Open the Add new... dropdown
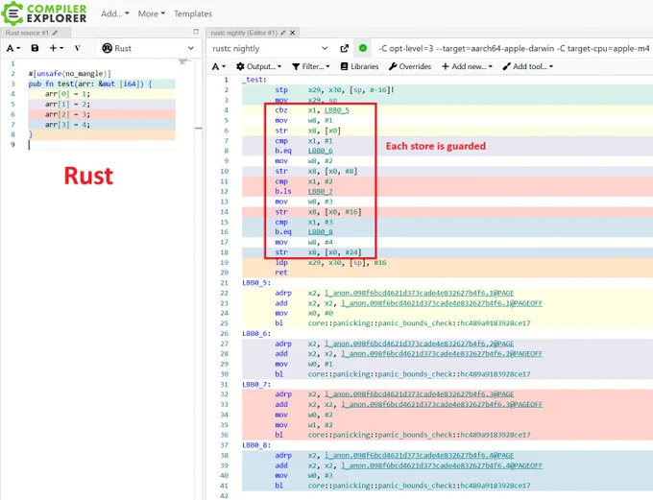Image resolution: width=653 pixels, height=500 pixels. (x=467, y=66)
